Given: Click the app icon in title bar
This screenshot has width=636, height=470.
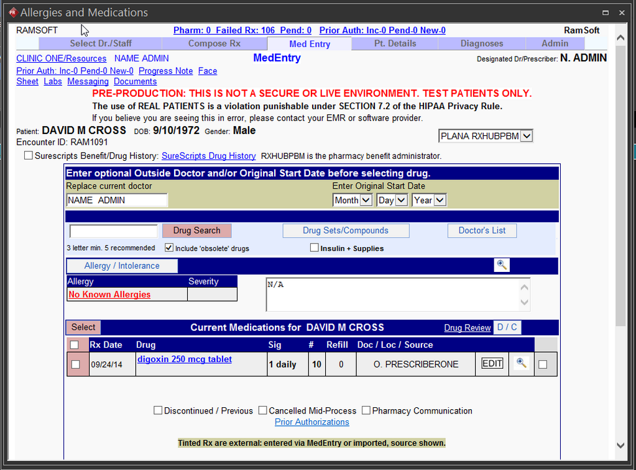Looking at the screenshot, I should click(x=12, y=12).
